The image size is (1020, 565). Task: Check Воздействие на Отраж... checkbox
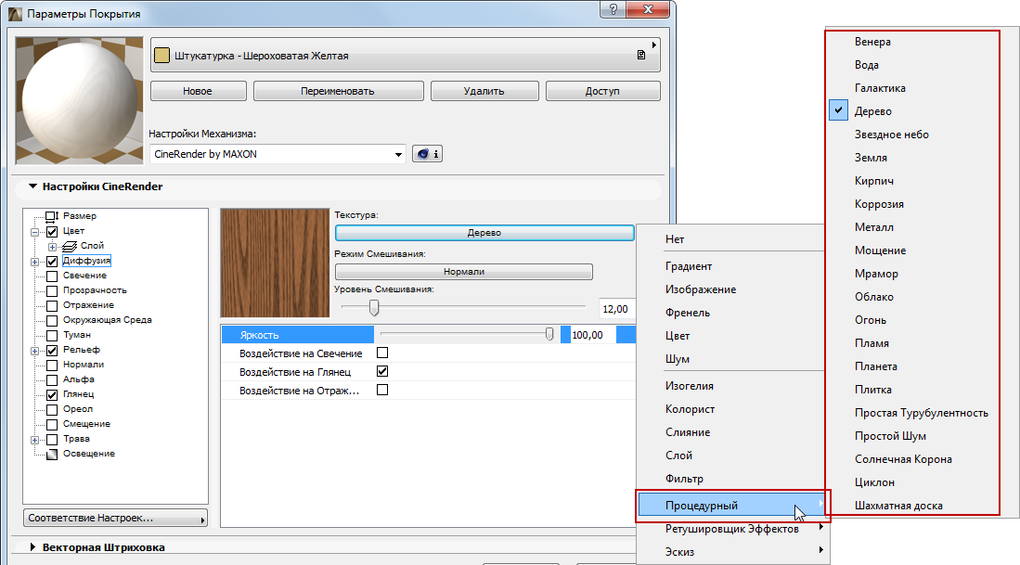click(x=382, y=390)
